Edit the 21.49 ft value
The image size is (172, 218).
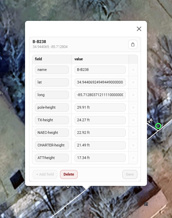100,145
